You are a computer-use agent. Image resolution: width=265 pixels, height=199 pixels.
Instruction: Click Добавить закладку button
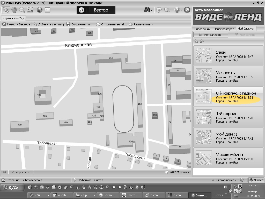[x=49, y=24]
